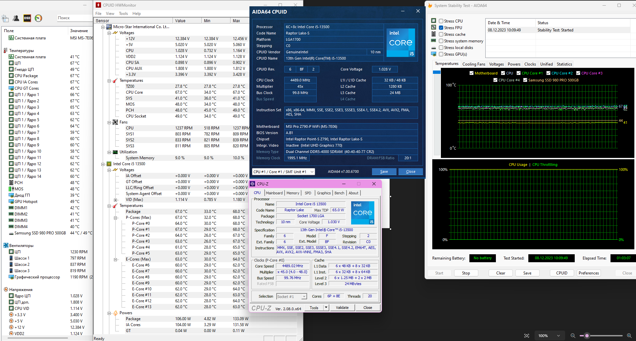Click the Intel Core i5 logo in CPU-Z
Viewport: 636px width, 341px height.
pos(362,213)
